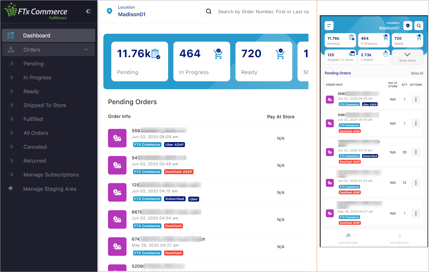
Task: Tap the Dashboard tab in the mobile bottom bar
Action: coord(348,239)
